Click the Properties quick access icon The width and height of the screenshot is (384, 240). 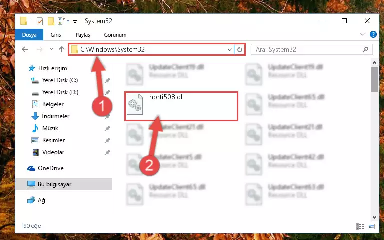point(39,21)
